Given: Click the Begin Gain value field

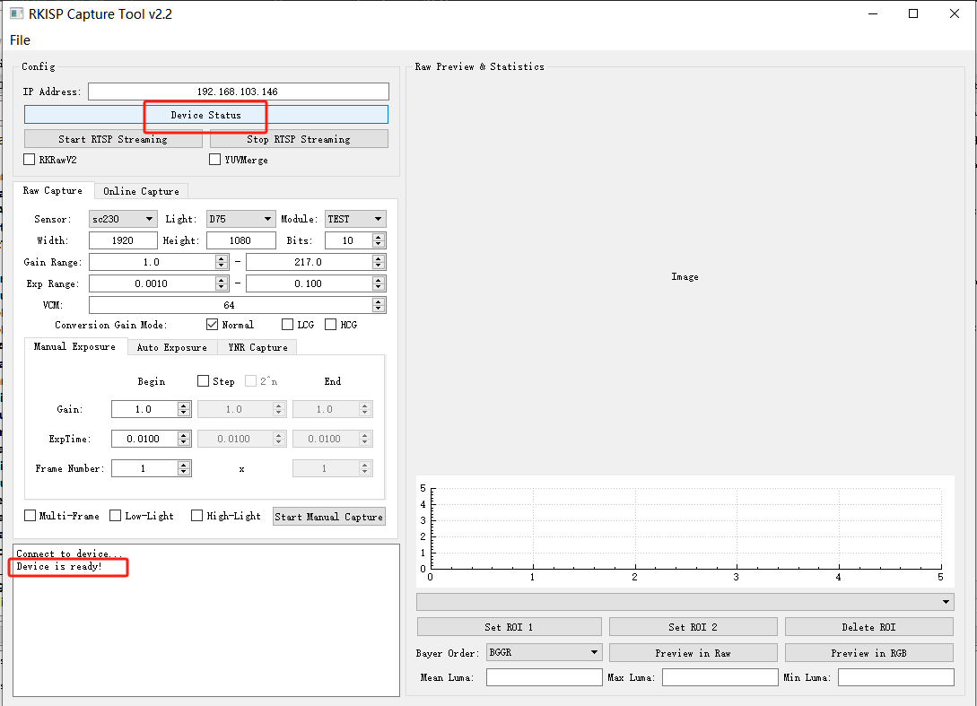Looking at the screenshot, I should (144, 409).
